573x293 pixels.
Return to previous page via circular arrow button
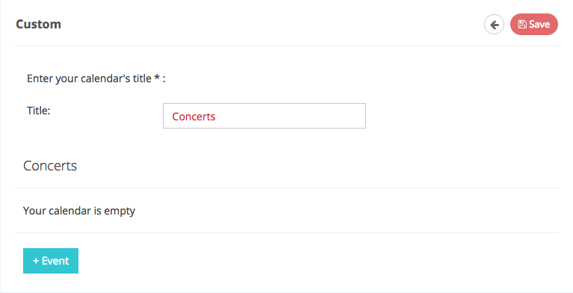pos(495,25)
